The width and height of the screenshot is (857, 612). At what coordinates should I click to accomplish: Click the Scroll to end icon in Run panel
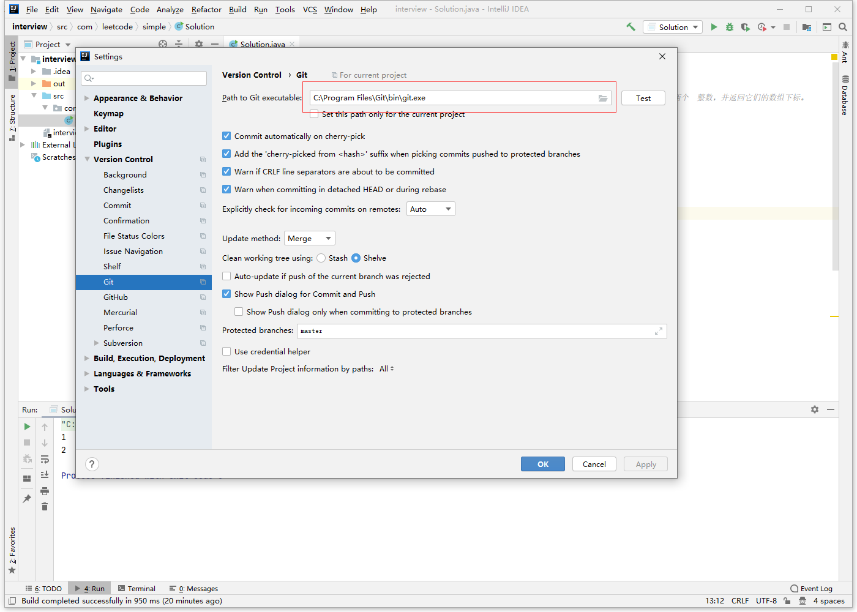(x=45, y=474)
